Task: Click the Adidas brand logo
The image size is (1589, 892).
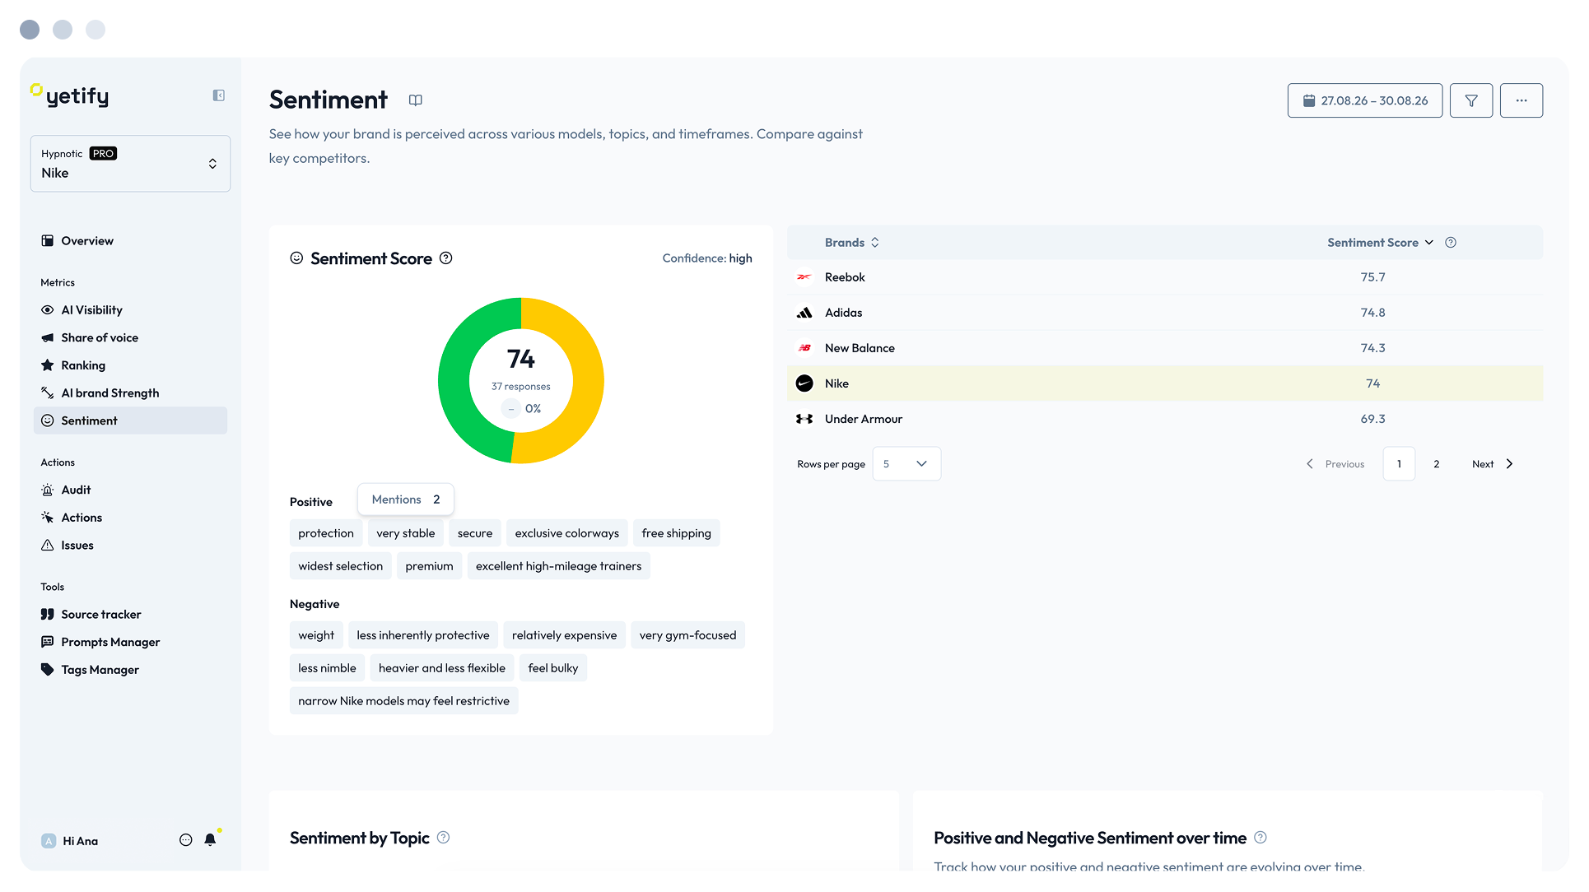Action: (804, 313)
